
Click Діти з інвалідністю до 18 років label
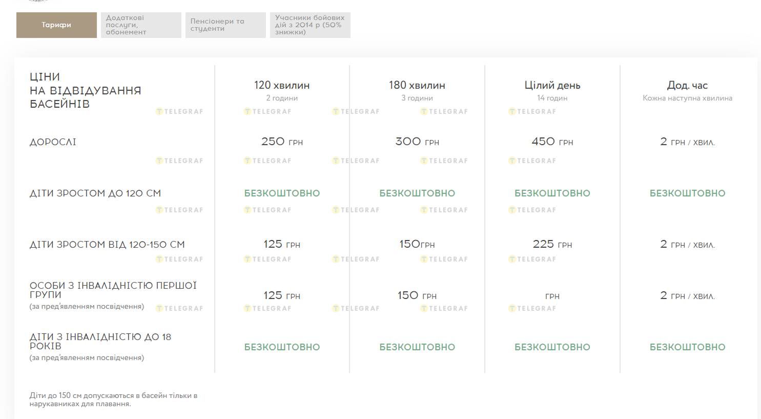100,342
